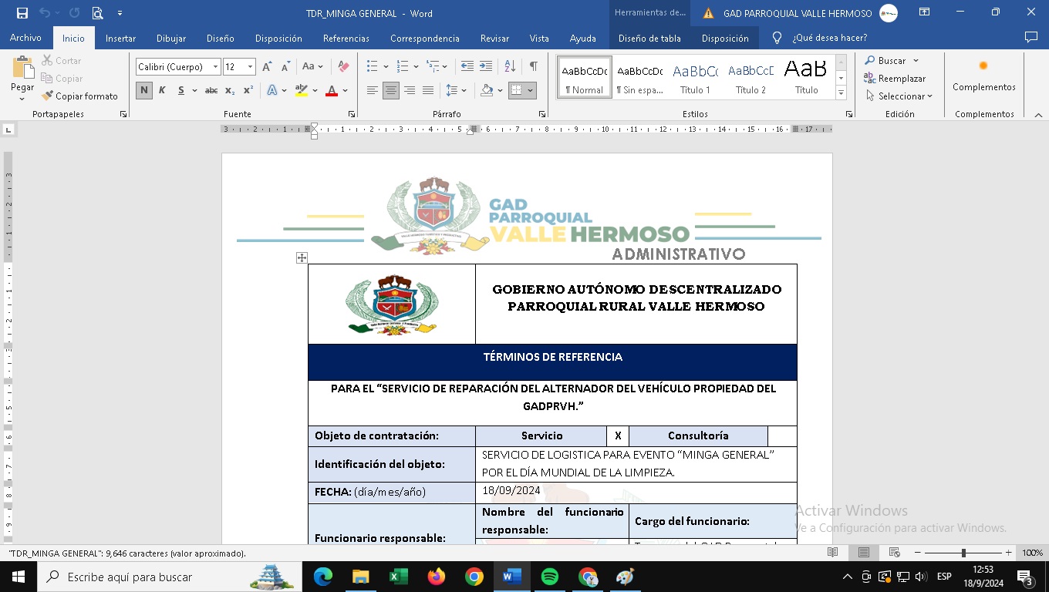Expand the Seleccionar dropdown
Viewport: 1049px width, 592px height.
click(899, 96)
